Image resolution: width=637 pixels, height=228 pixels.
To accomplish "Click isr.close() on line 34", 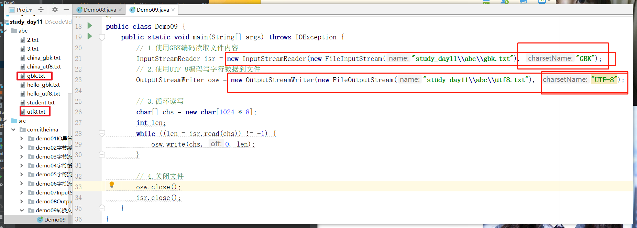I will pos(158,198).
